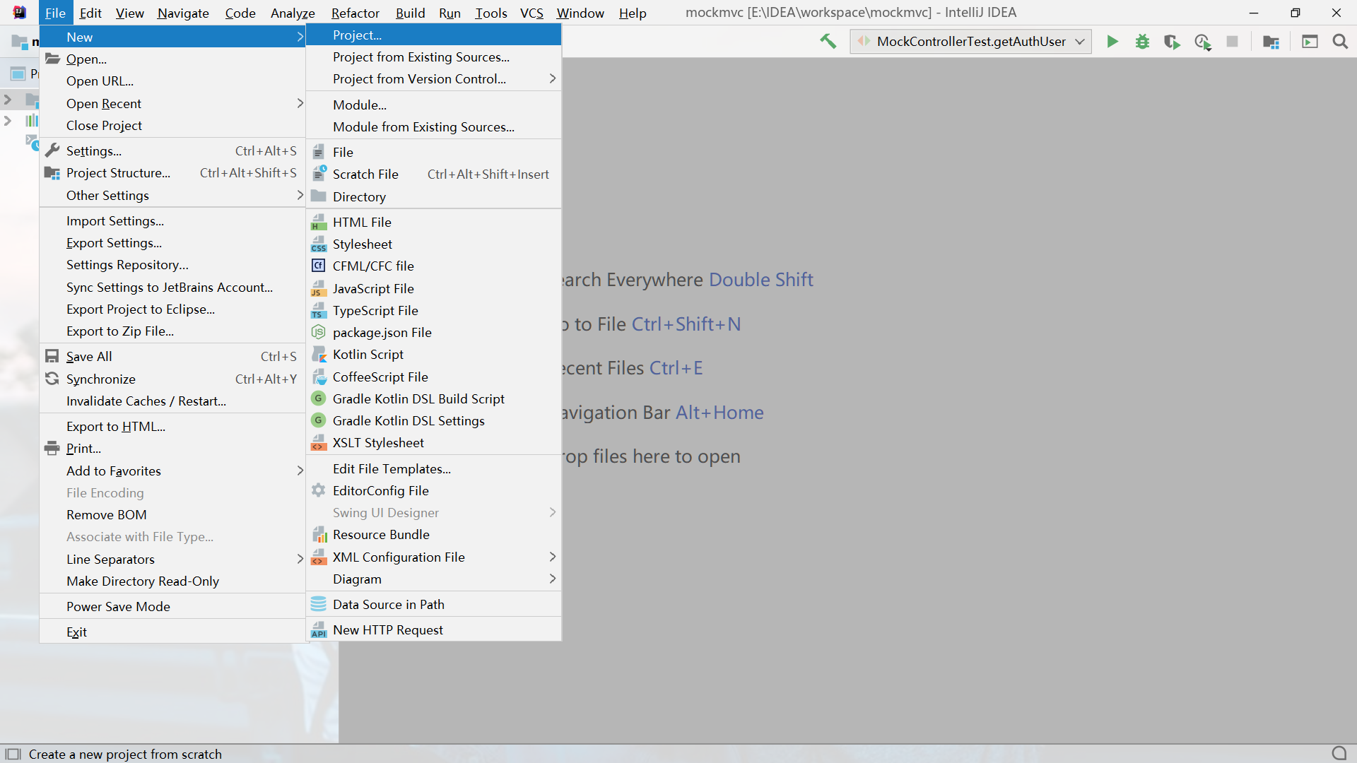Viewport: 1357px width, 763px height.
Task: Open Settings... with wrench icon
Action: (x=172, y=150)
